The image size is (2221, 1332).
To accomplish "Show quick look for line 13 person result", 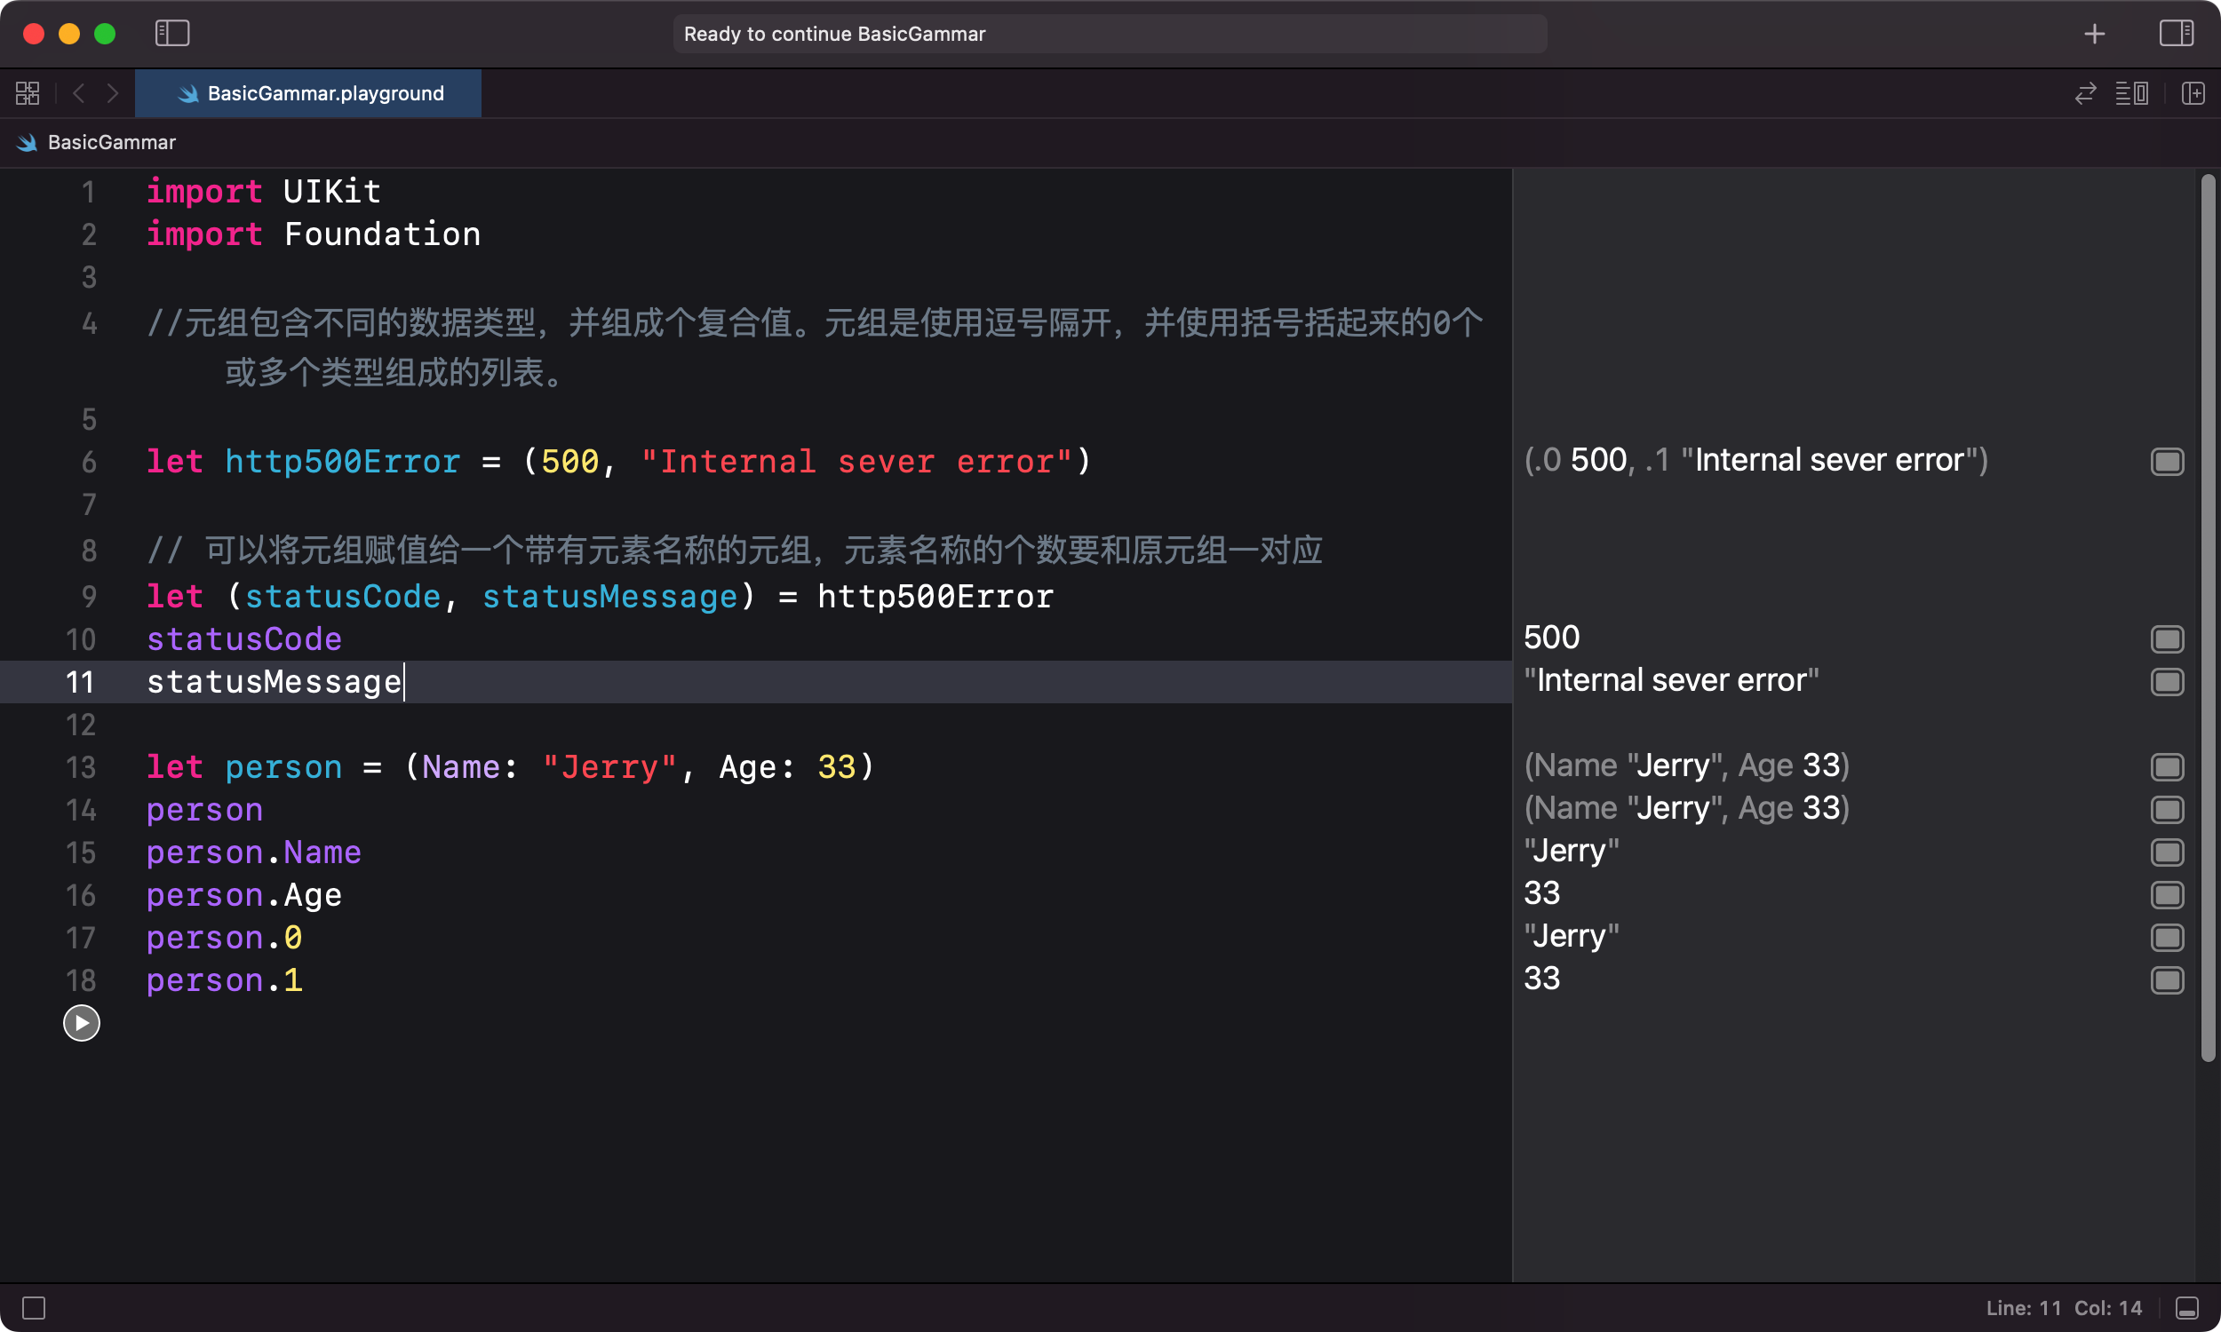I will [x=2167, y=767].
